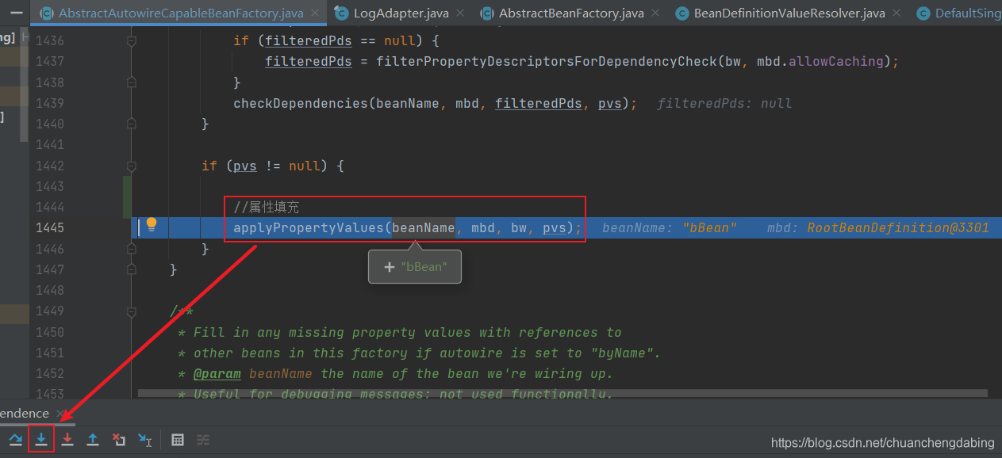Expand the "bBean" value popup with plus
The image size is (1002, 458).
[x=389, y=267]
